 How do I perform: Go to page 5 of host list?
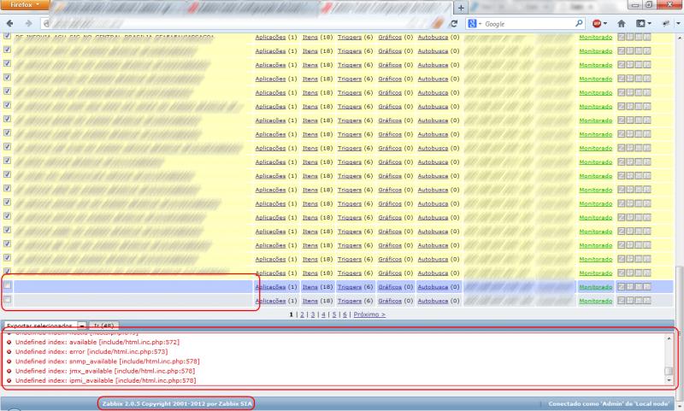(x=334, y=314)
